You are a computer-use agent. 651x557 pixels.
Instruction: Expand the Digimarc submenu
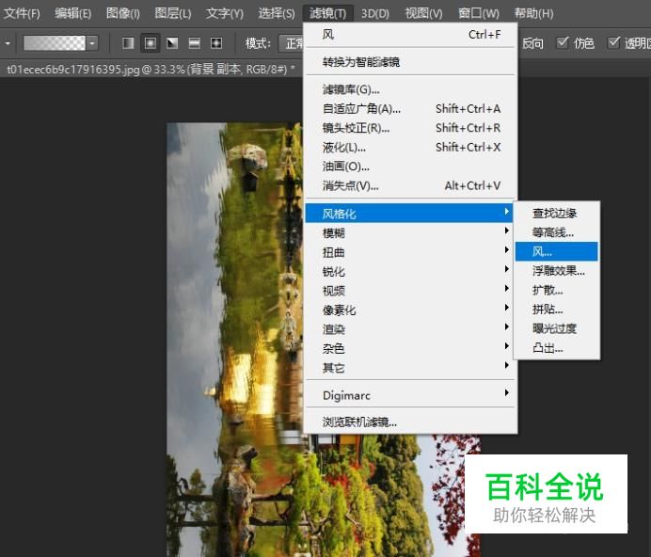tap(410, 395)
